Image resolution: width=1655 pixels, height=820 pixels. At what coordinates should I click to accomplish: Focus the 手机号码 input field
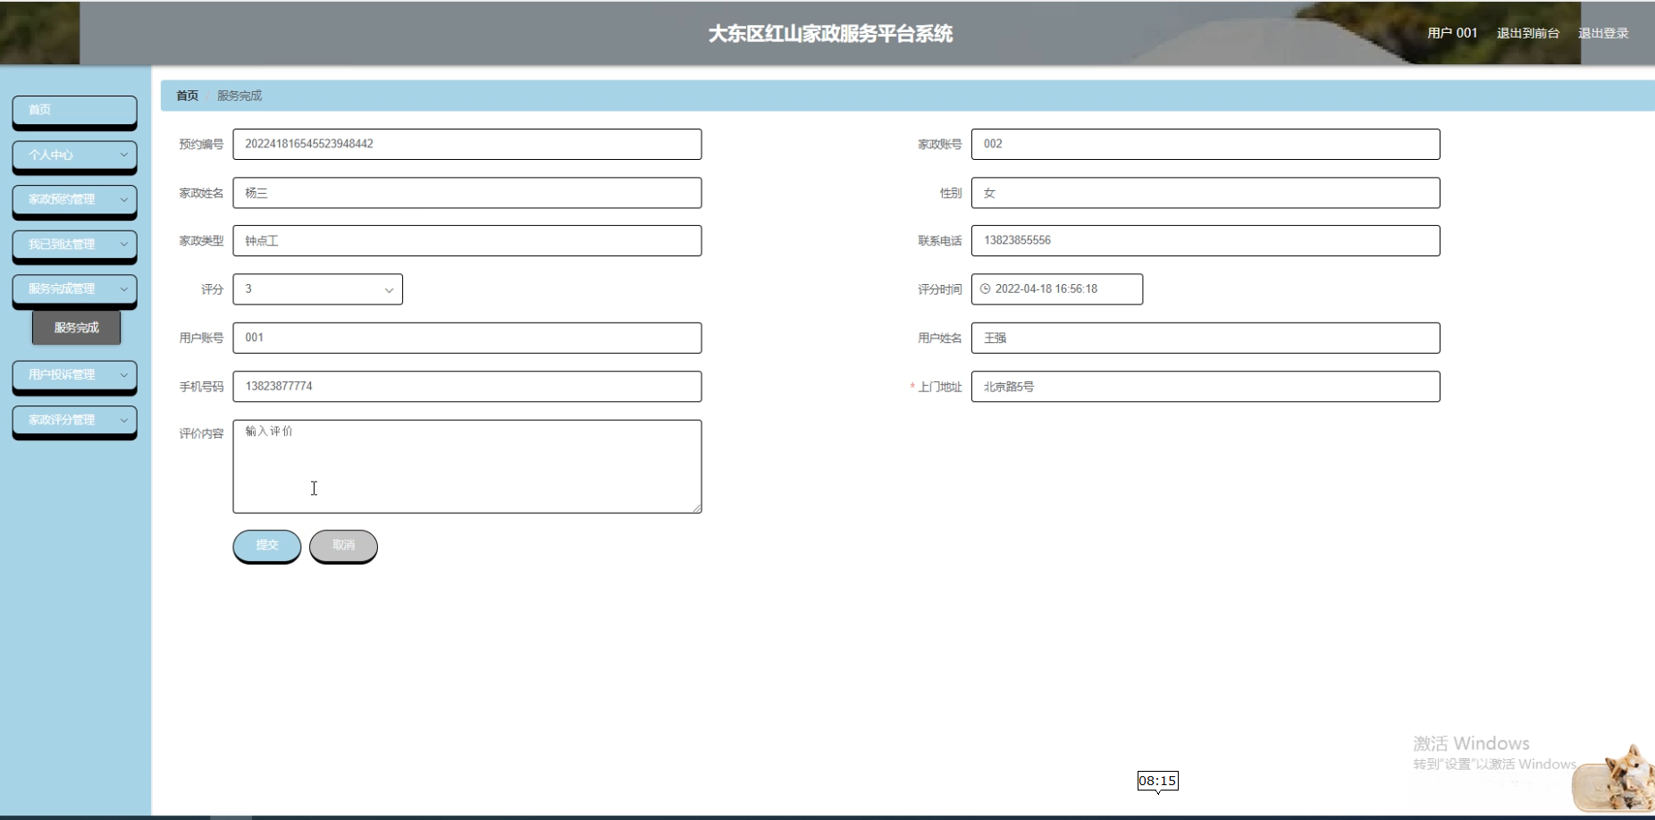click(x=467, y=387)
